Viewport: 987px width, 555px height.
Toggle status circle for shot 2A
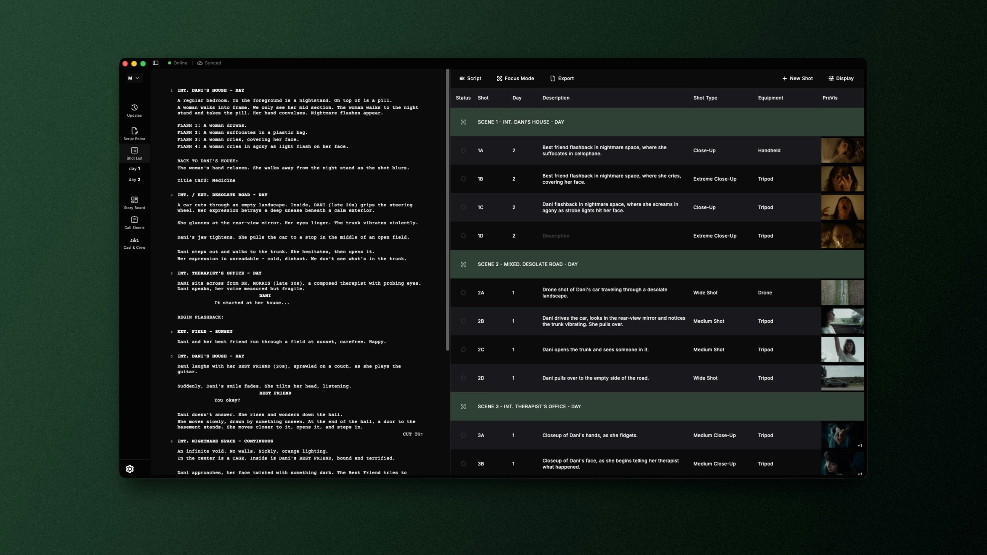463,293
